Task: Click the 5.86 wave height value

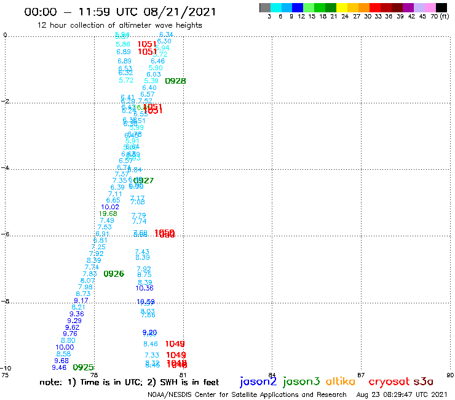Action: [123, 44]
